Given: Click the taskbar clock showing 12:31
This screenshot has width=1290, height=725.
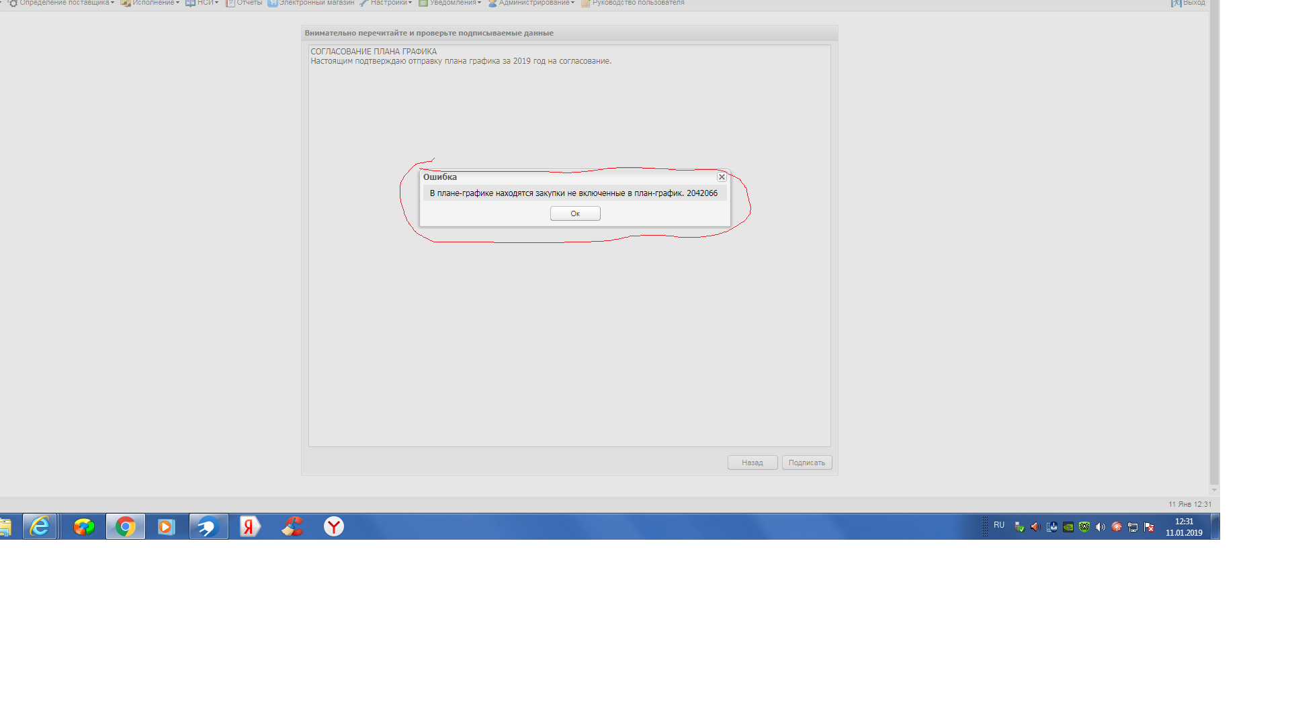Looking at the screenshot, I should coord(1184,527).
